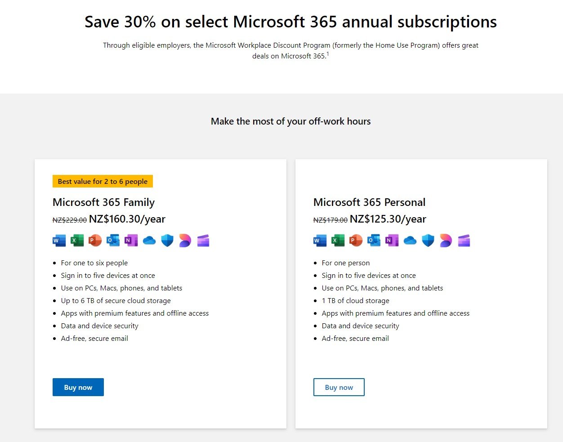Click the Excel icon in Personal plan
The height and width of the screenshot is (442, 563).
coord(338,241)
